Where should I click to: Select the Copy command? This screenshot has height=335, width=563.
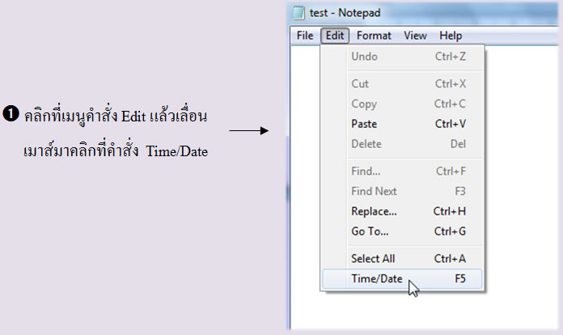click(x=402, y=104)
